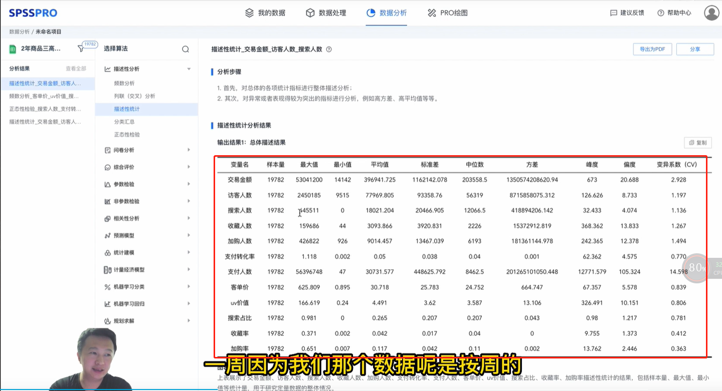Choose 列联（交叉）分析 algorithm
722x391 pixels.
(134, 96)
